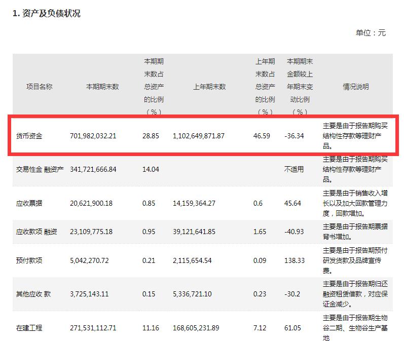This screenshot has width=404, height=341.
Task: Click the 预付款项 row label
Action: tap(29, 260)
